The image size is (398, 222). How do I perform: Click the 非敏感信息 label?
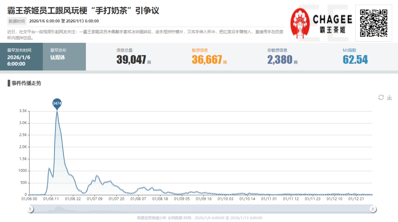point(277,50)
